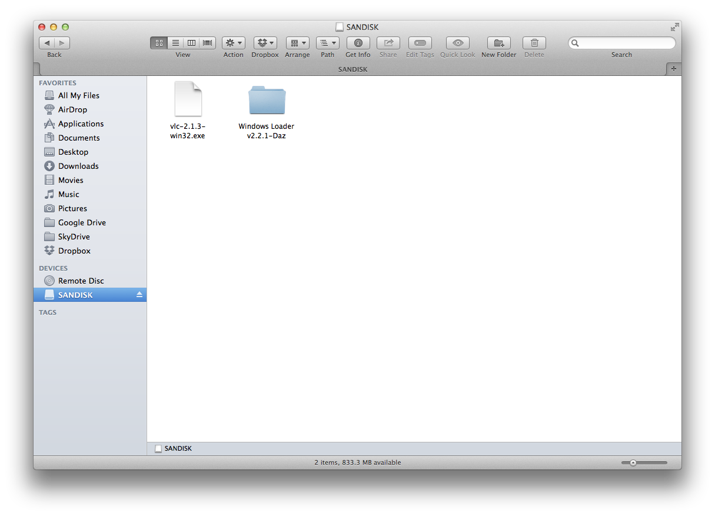Open Documents in the sidebar

90,138
